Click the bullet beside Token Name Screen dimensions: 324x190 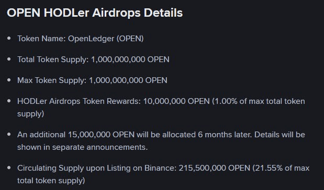9,38
